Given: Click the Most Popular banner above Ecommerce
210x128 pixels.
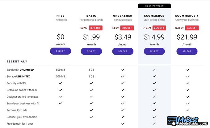Looking at the screenshot, I should [154, 6].
